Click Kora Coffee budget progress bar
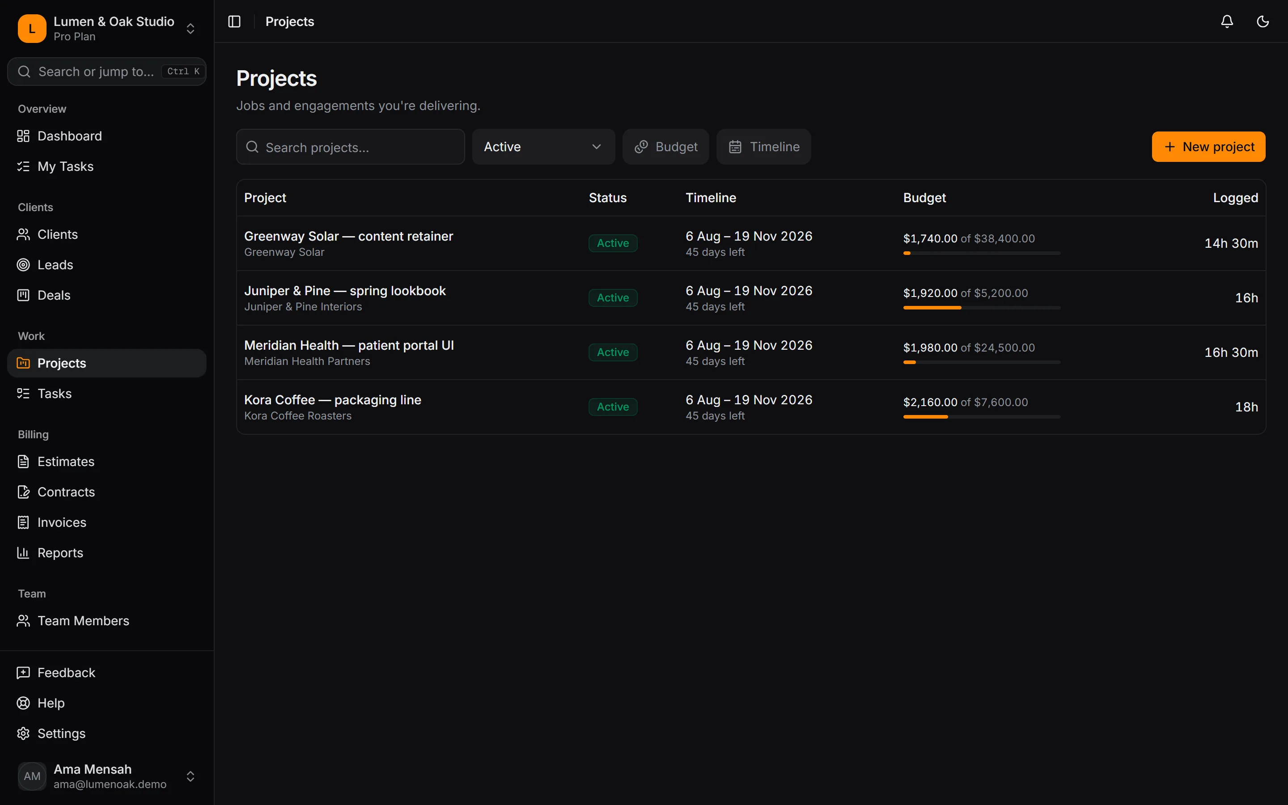Screen dimensions: 1288x805 (982, 417)
